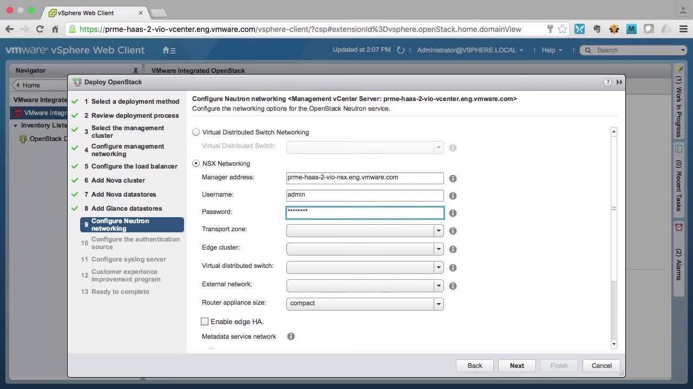Select the NSX Networking radio button

point(196,163)
